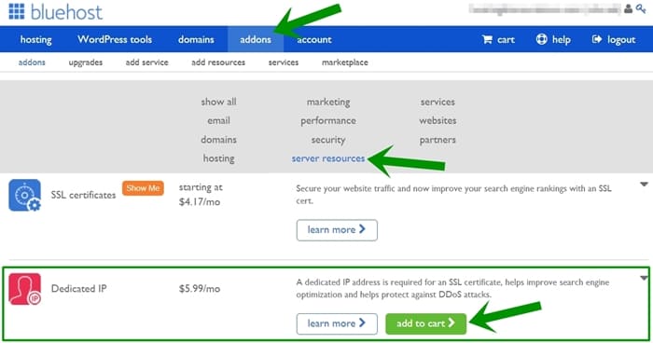Viewport: 653px width, 343px height.
Task: Filter addons by hosting category
Action: [218, 158]
